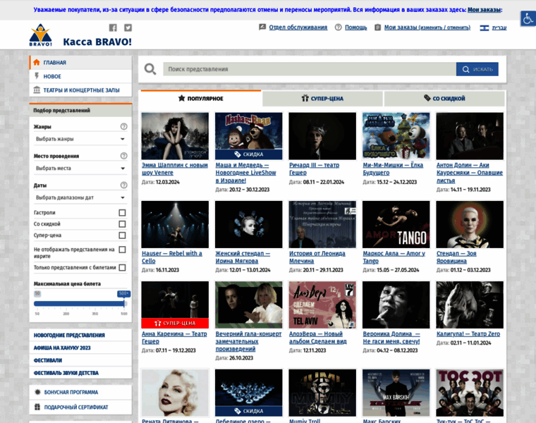Viewport: 536px width, 423px height.
Task: Open the Подарочный сертификат link
Action: click(76, 407)
